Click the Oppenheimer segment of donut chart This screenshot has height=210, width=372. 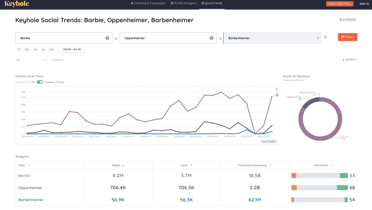[x=310, y=102]
